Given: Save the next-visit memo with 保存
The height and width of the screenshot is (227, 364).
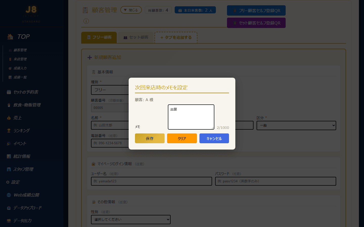Looking at the screenshot, I should tap(150, 138).
